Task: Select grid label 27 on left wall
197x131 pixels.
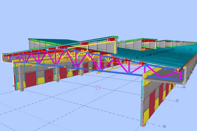Action: click(50, 78)
